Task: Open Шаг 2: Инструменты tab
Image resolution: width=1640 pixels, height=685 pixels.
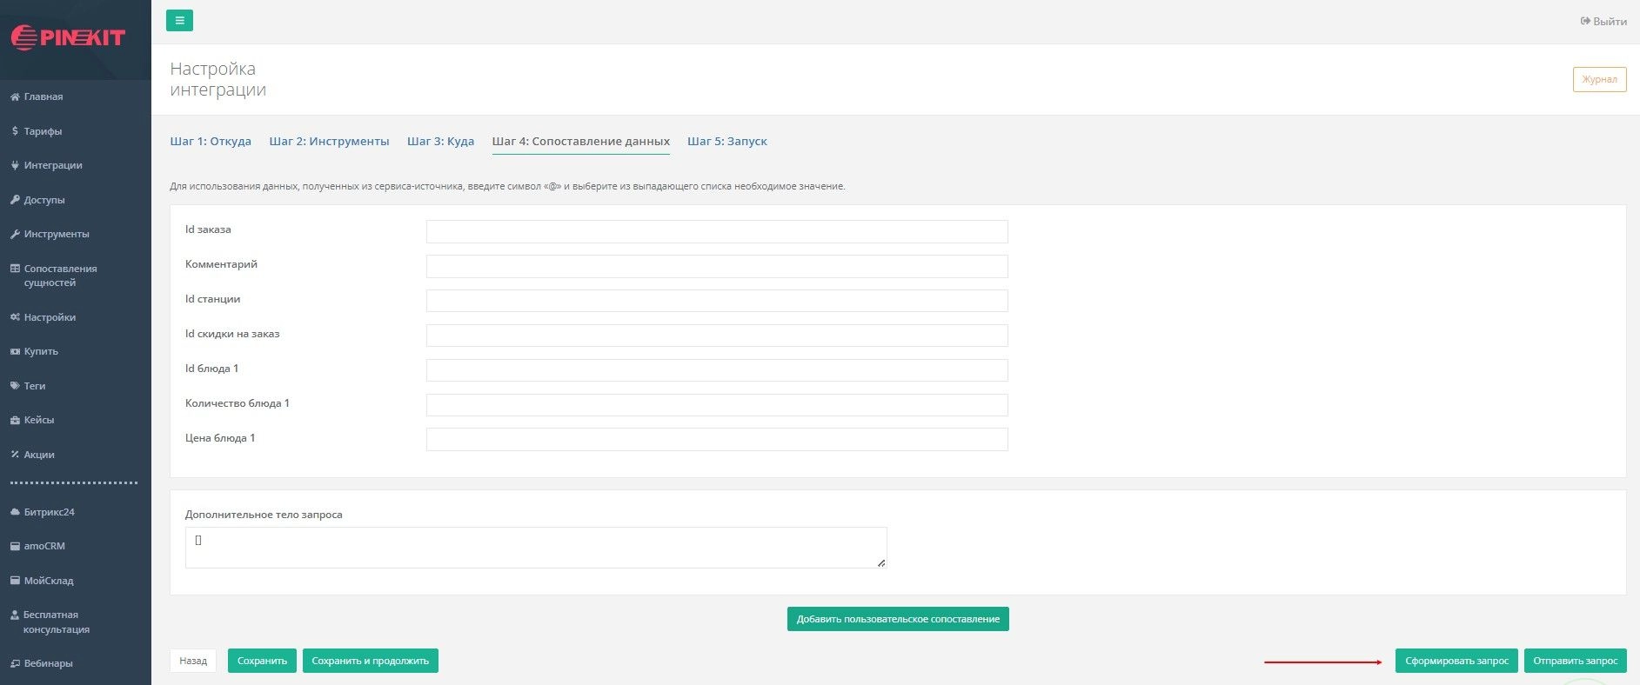Action: click(329, 142)
